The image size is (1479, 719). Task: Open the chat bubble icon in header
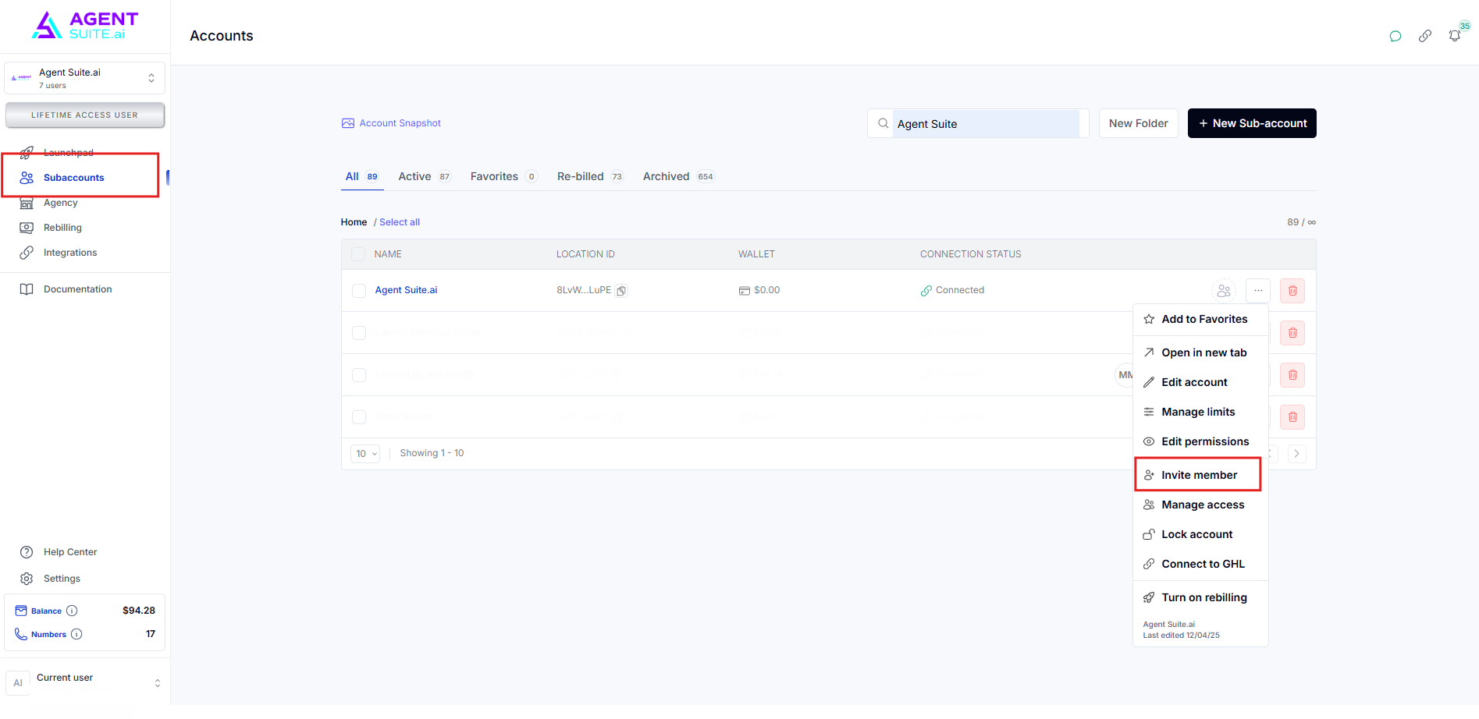point(1395,36)
